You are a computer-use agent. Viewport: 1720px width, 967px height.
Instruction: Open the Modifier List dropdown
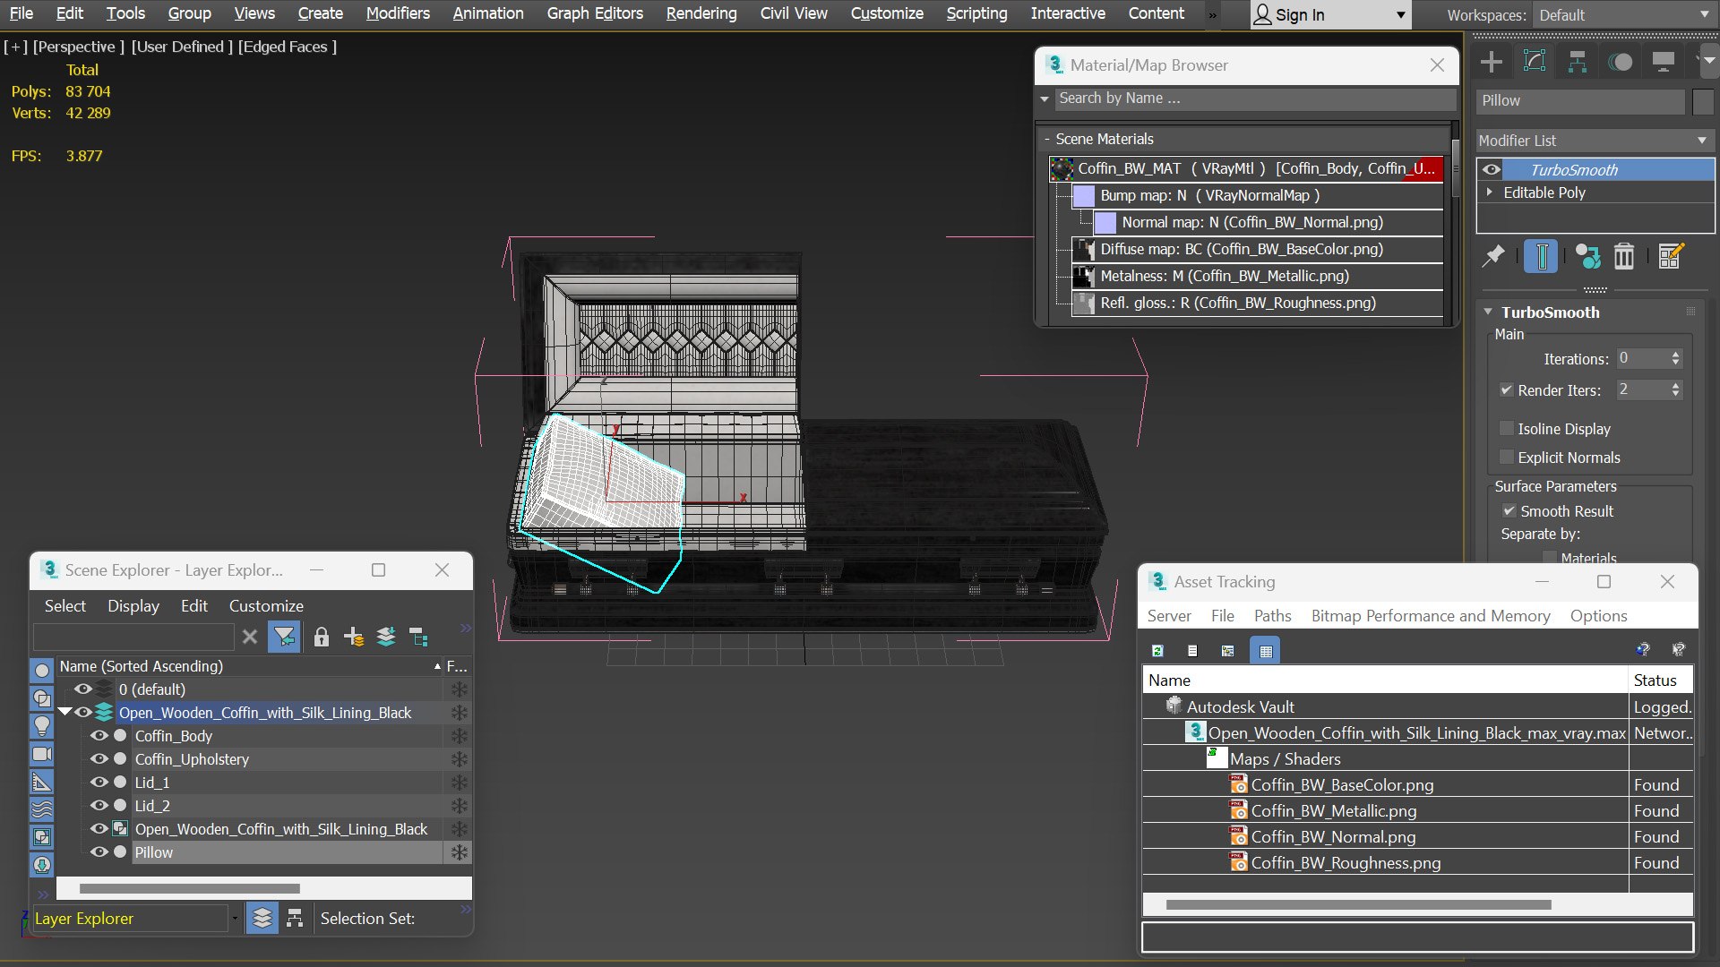coord(1595,141)
